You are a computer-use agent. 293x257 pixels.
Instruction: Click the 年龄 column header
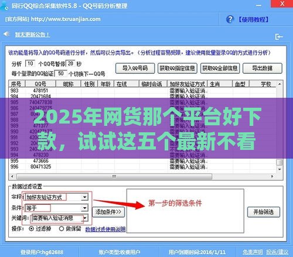click(106, 84)
